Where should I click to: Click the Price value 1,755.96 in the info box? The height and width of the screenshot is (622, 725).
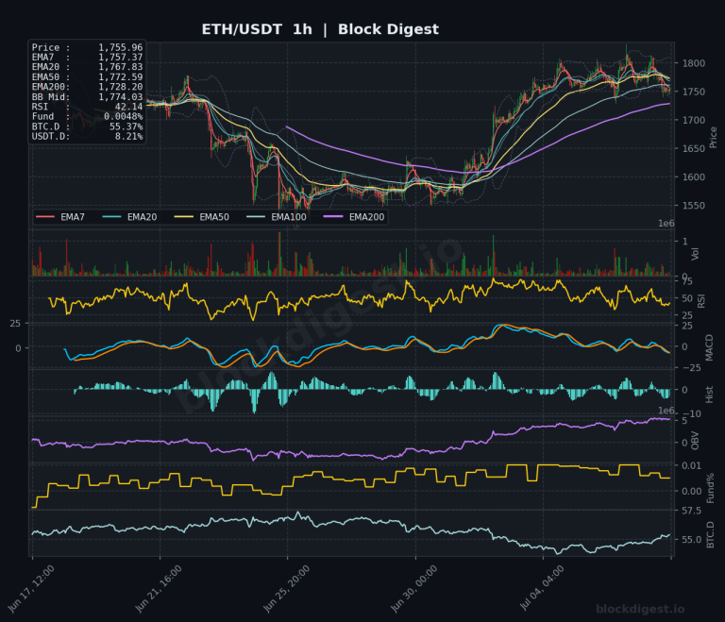click(x=120, y=47)
